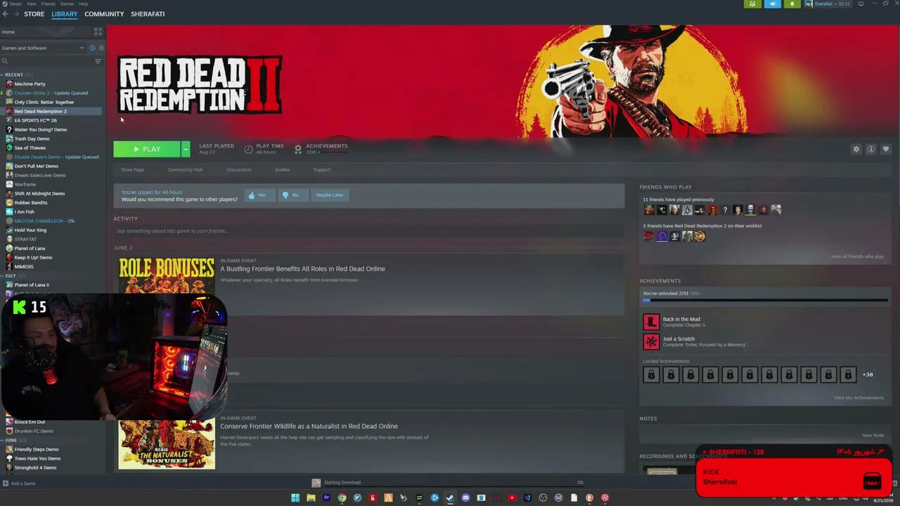Viewport: 900px width, 506px height.
Task: Open the game settings gear icon
Action: coord(856,149)
